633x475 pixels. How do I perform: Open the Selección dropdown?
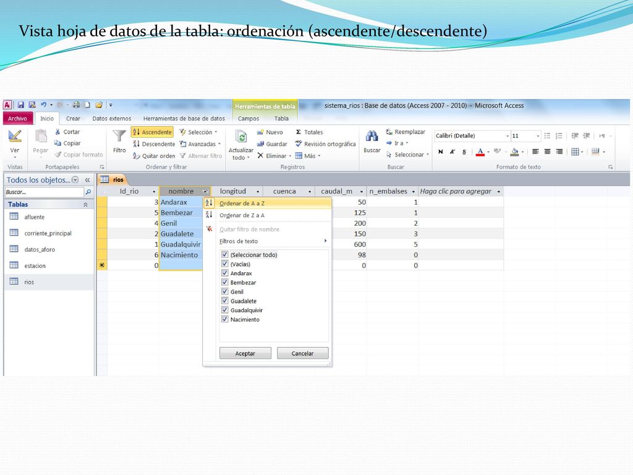tap(198, 132)
